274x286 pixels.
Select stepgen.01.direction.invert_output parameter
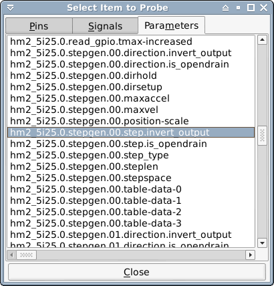tap(131, 235)
